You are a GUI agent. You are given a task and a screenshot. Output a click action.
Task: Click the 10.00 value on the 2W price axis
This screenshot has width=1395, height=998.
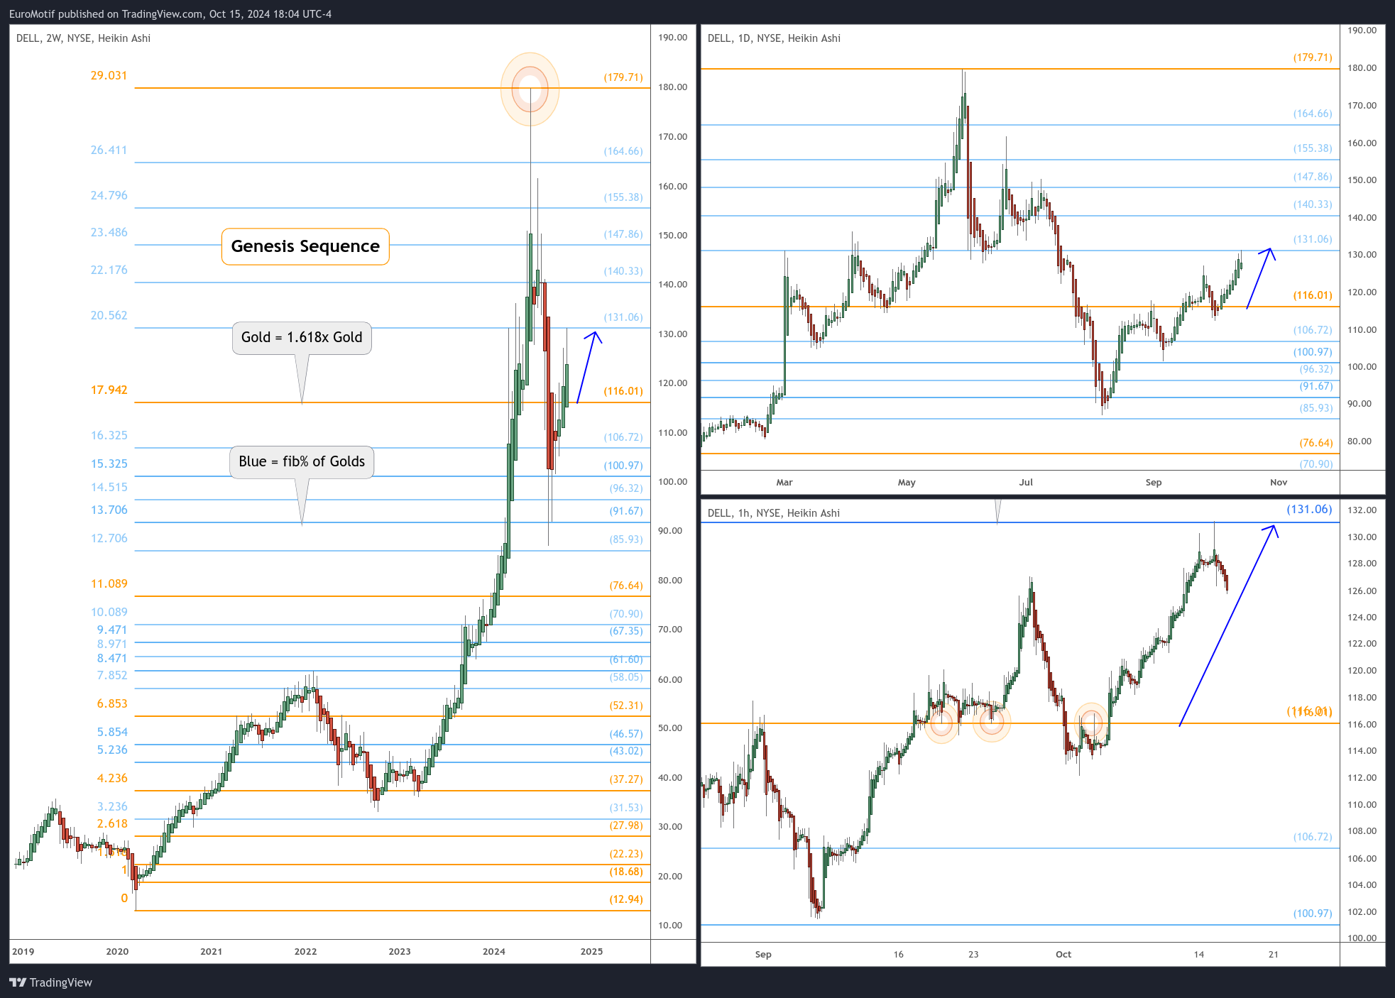(x=670, y=926)
